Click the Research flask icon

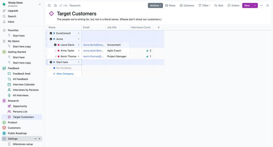4,101
